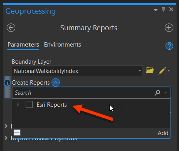Click the list view icon in popup footer
Viewport: 179px width, 151px height.
[17, 133]
